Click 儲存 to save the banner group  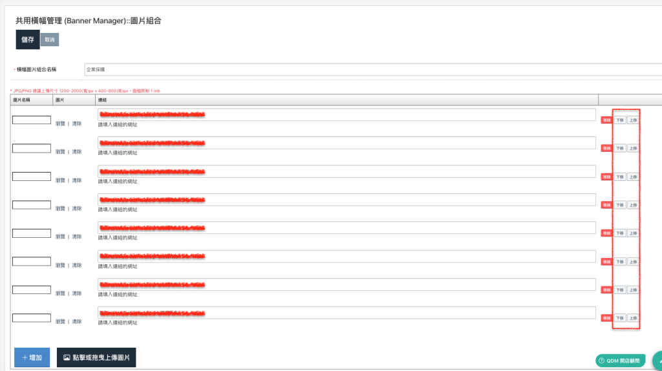click(x=28, y=39)
